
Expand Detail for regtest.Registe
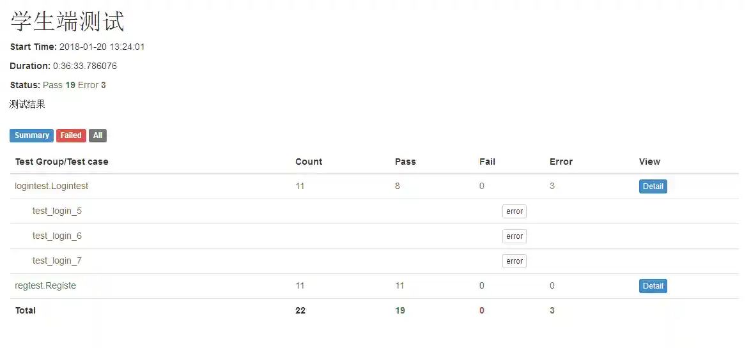(653, 286)
